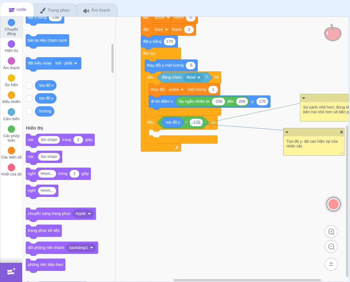The width and height of the screenshot is (350, 282).
Task: Switch to the code tab
Action: pyautogui.click(x=17, y=9)
